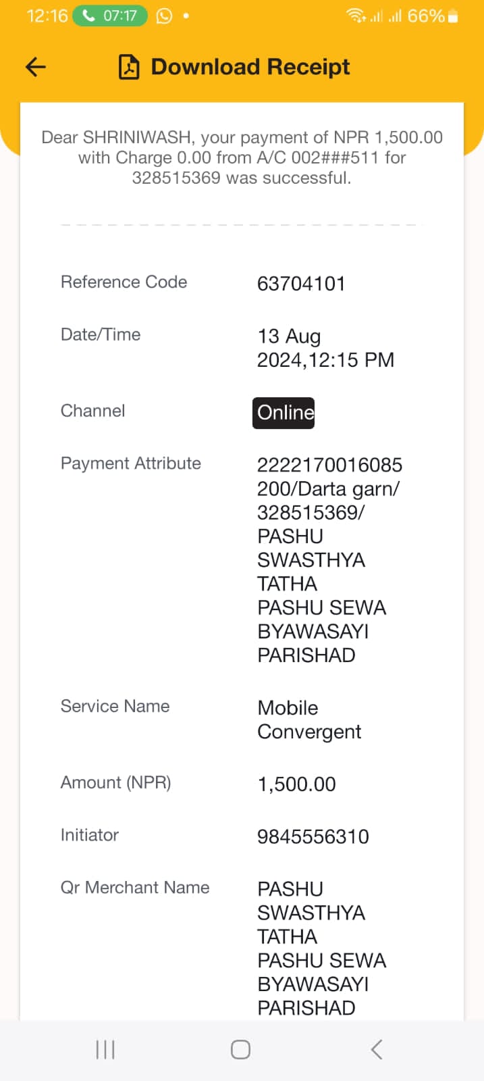Tap the Android home navigation button
Screen dimensions: 484x1081
pyautogui.click(x=241, y=1049)
